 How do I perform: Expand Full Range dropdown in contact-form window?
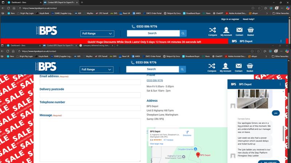point(96,70)
